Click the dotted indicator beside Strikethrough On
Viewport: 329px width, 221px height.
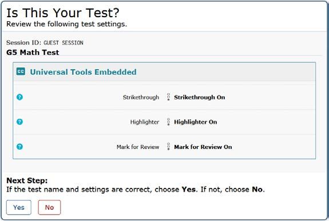coord(168,97)
